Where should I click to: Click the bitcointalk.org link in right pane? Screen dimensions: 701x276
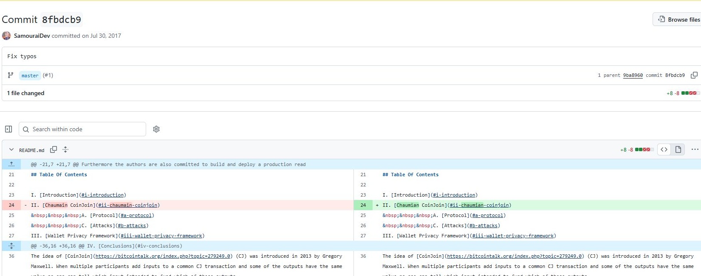pyautogui.click(x=514, y=256)
